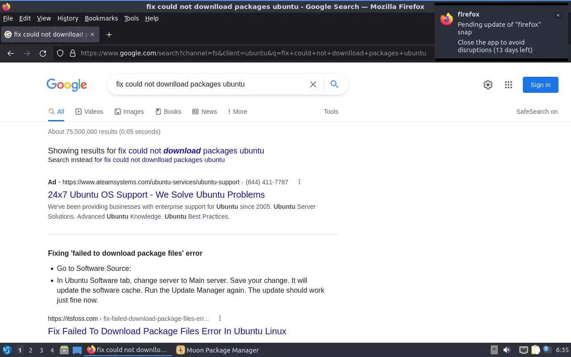Switch to the Images results tab
571x357 pixels.
click(x=129, y=112)
